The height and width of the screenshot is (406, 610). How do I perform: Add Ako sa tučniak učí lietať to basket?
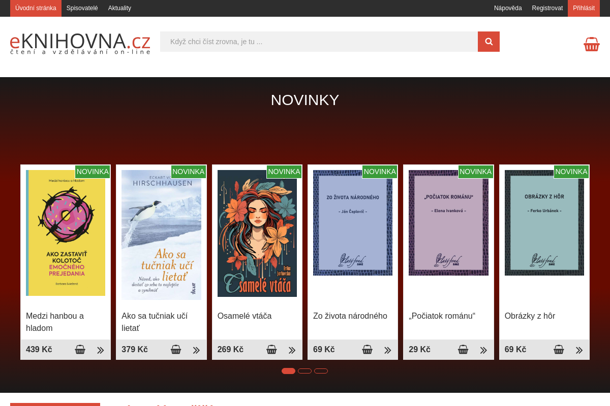click(x=176, y=350)
